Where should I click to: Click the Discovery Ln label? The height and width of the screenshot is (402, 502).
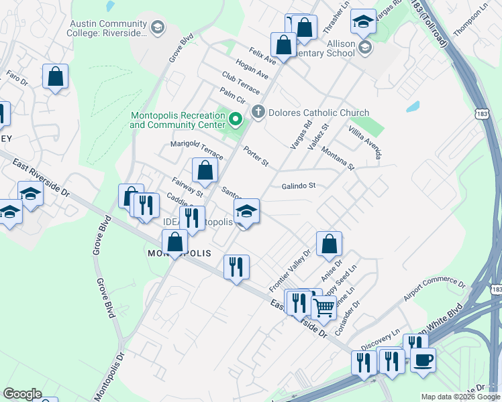(381, 340)
